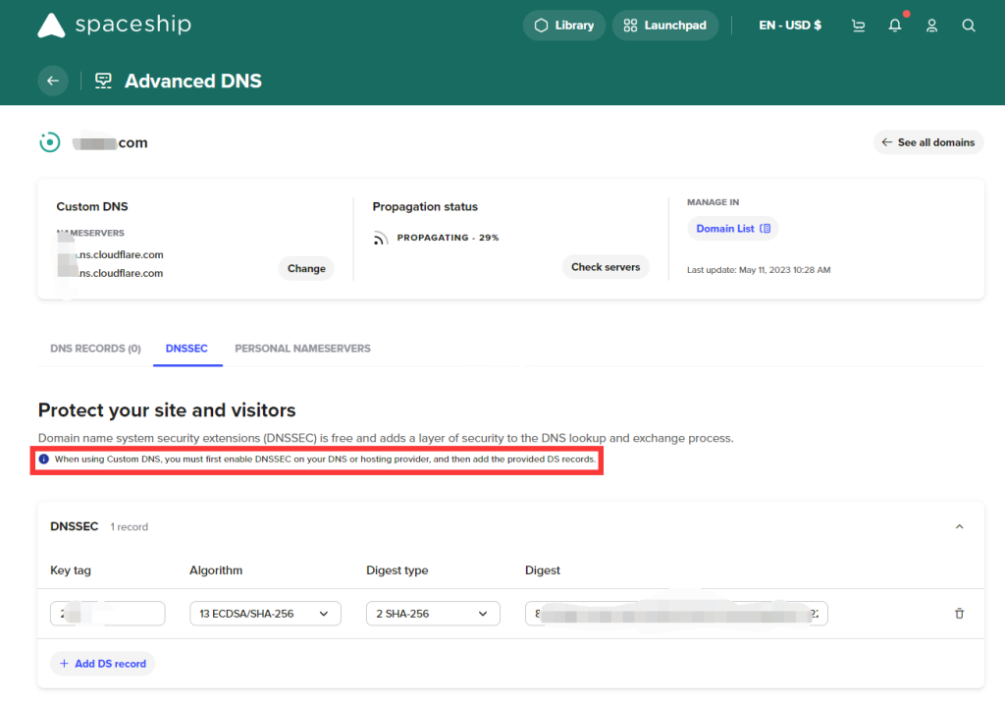Viewport: 1005px width, 705px height.
Task: Go back using the arrow button
Action: pos(53,81)
